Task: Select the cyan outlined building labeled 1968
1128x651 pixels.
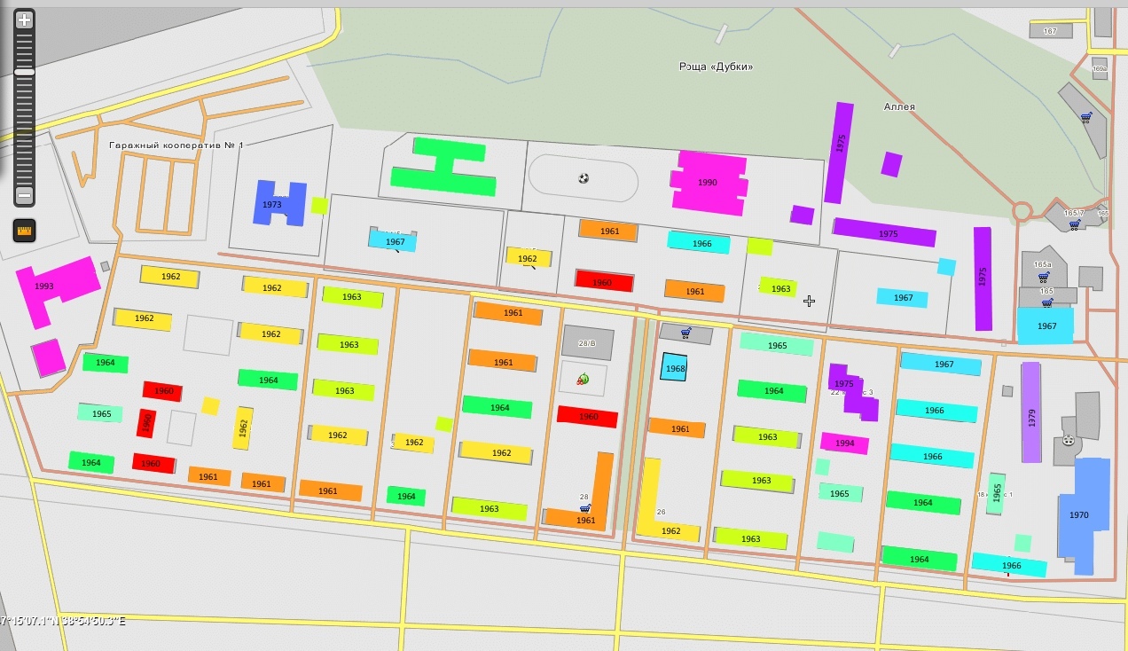Action: click(674, 368)
